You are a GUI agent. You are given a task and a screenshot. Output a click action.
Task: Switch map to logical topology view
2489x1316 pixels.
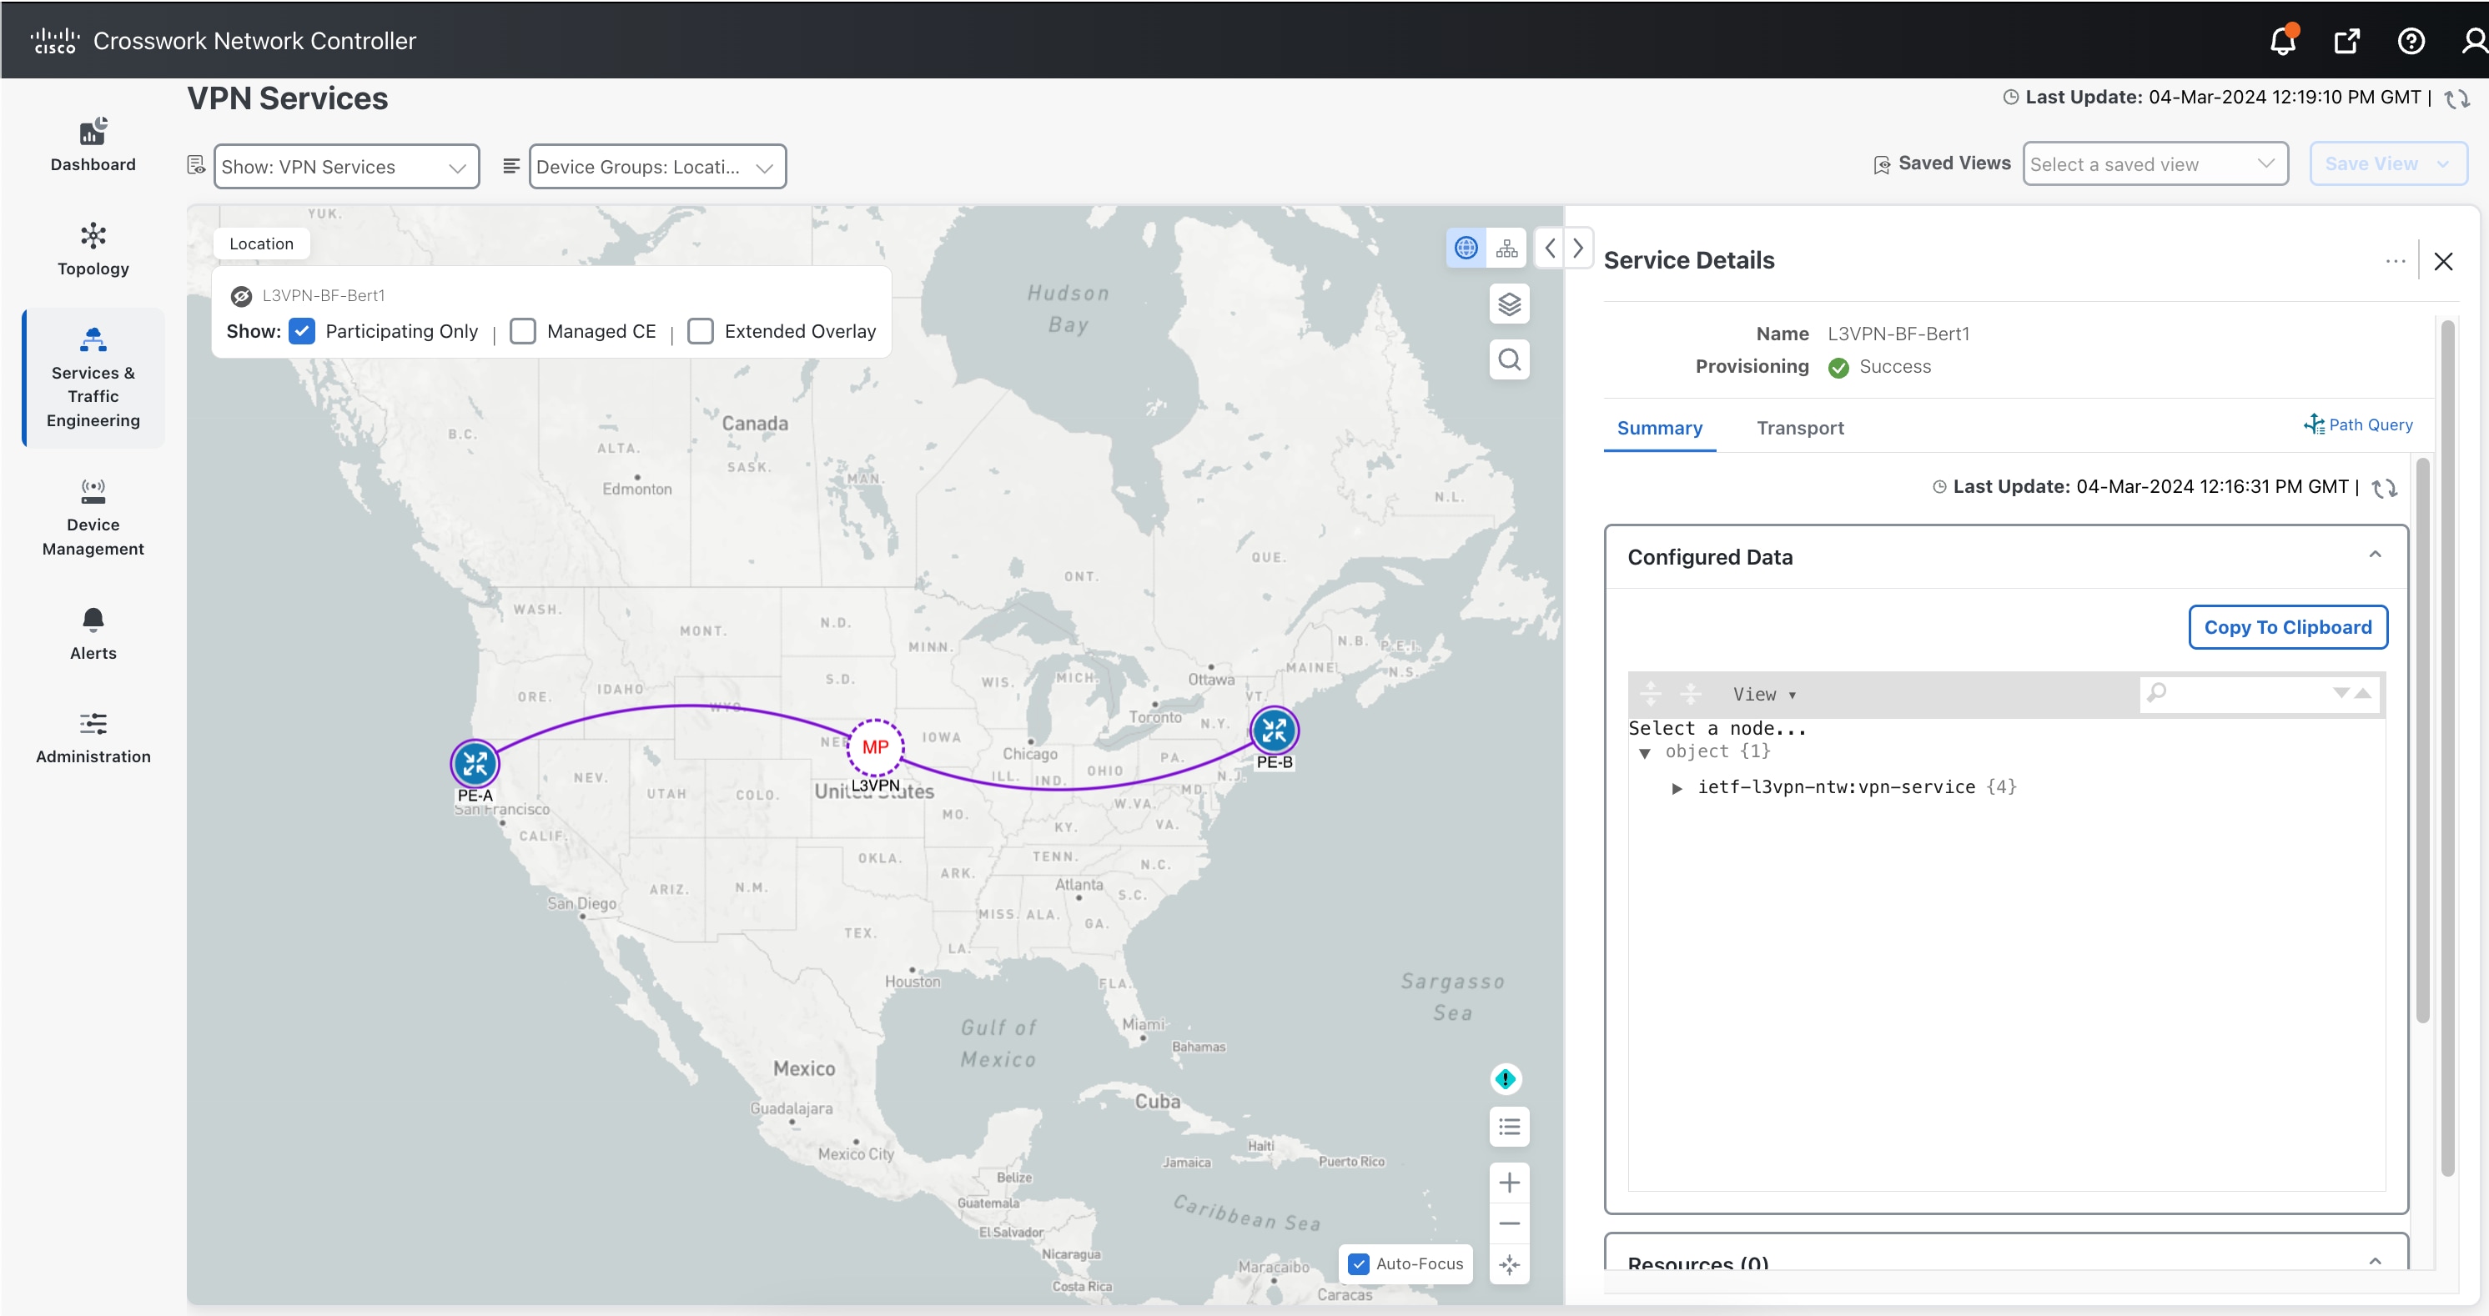click(1506, 248)
